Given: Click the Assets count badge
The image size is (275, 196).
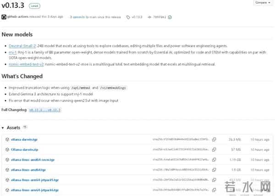Looking at the screenshot, I should pyautogui.click(x=25, y=127).
